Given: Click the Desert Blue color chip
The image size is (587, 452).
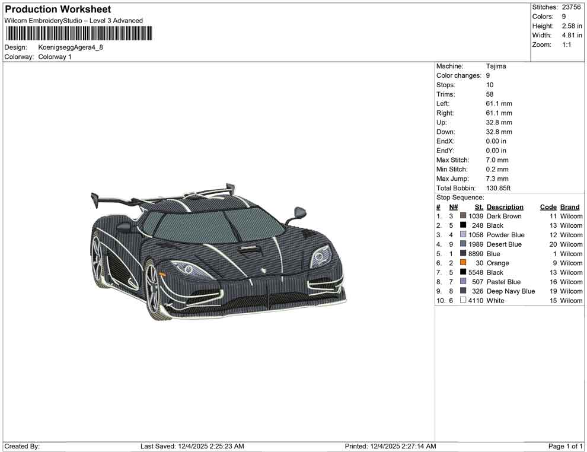Looking at the screenshot, I should pos(462,244).
